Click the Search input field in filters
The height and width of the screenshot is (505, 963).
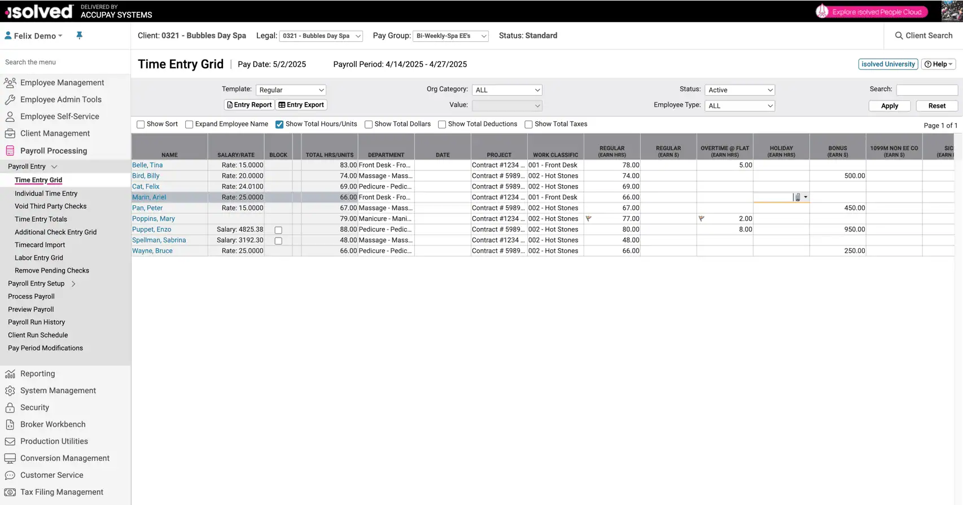926,90
